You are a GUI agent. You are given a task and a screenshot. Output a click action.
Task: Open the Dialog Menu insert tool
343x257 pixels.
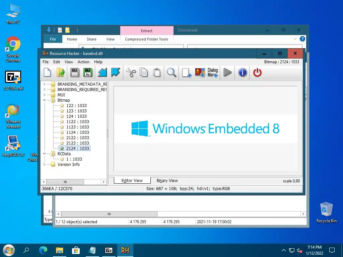coord(213,73)
